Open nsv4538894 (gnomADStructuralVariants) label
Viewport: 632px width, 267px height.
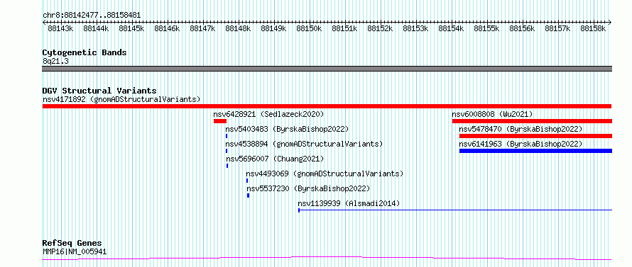(304, 144)
